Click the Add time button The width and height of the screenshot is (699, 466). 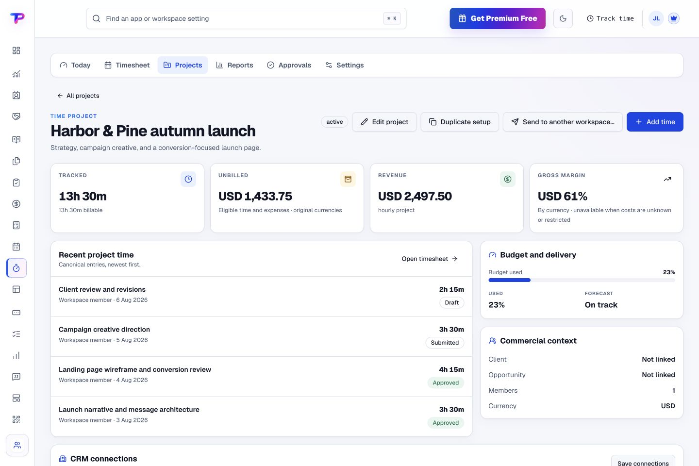coord(655,122)
